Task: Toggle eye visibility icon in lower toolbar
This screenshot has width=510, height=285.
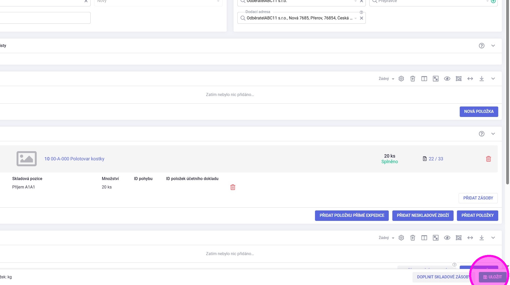Action: (x=447, y=238)
